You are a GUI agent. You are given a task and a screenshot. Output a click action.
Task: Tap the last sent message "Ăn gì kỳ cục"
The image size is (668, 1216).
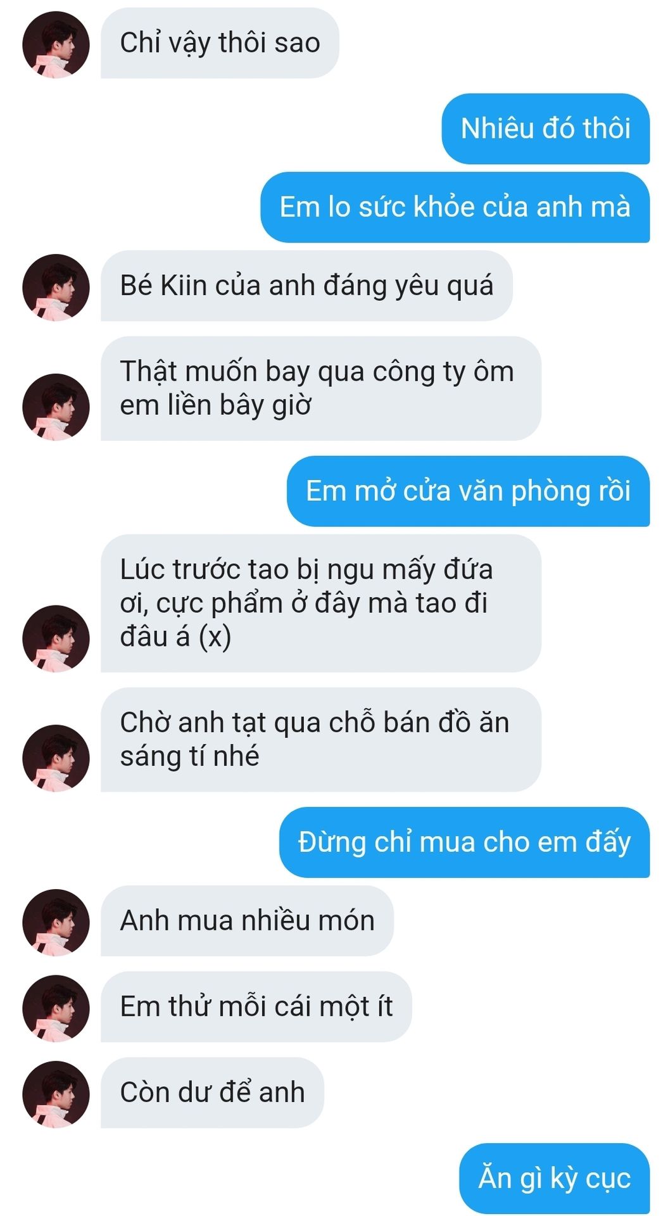pos(555,1179)
